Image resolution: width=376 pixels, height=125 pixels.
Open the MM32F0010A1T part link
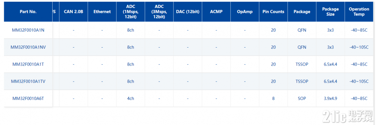[28, 64]
